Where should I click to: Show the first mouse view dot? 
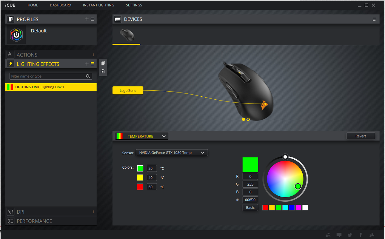[x=244, y=119]
